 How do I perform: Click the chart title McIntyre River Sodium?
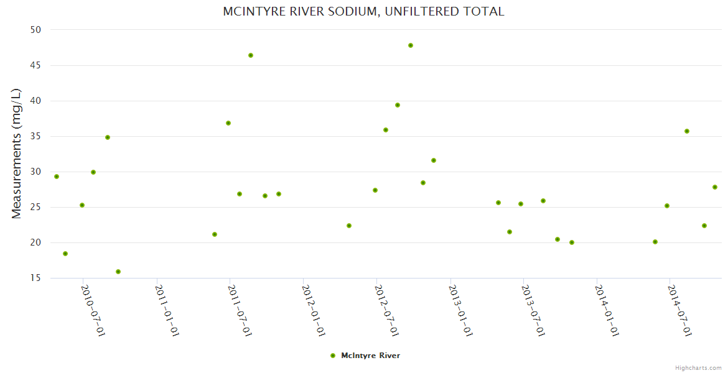tap(363, 12)
